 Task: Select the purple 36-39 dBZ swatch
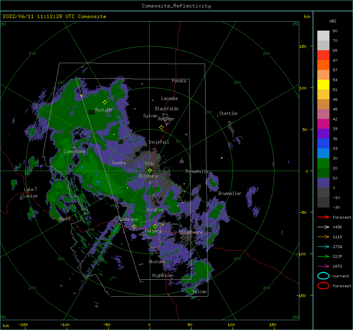(x=323, y=133)
